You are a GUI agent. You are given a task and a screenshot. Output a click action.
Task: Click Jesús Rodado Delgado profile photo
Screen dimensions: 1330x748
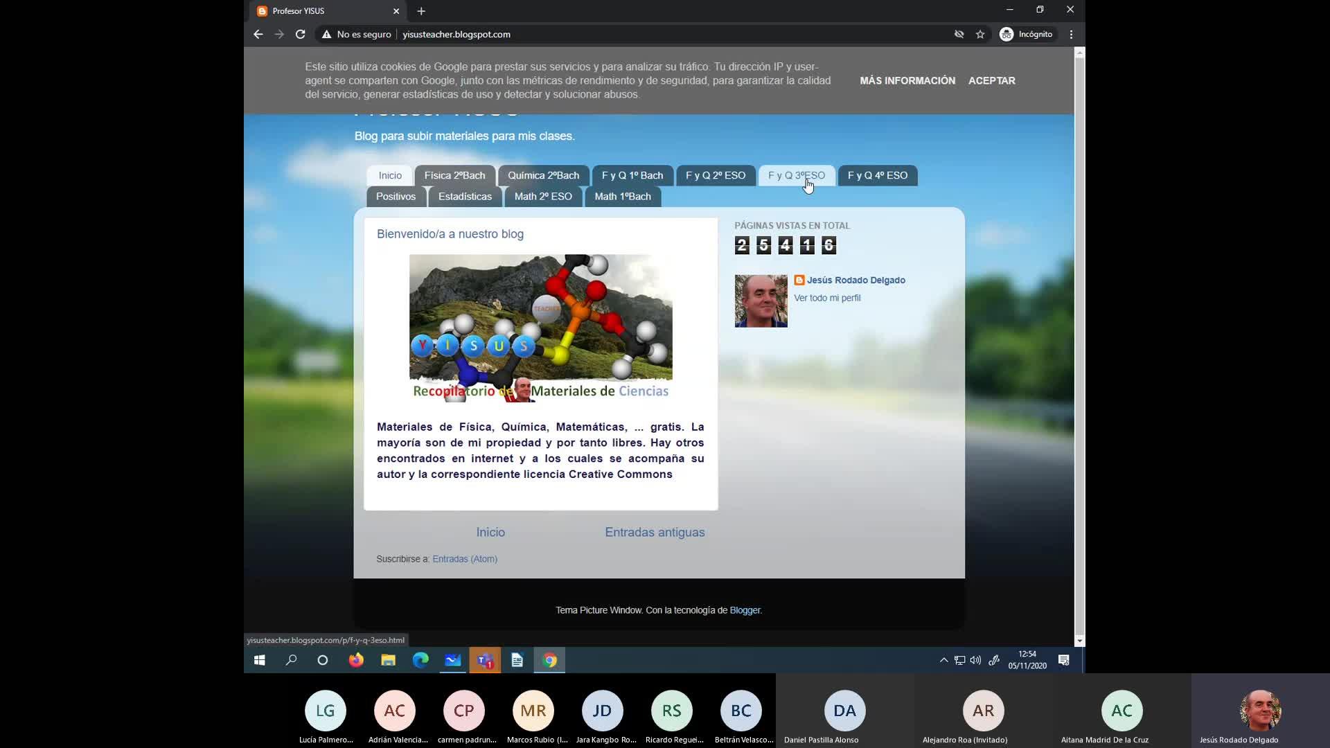761,301
